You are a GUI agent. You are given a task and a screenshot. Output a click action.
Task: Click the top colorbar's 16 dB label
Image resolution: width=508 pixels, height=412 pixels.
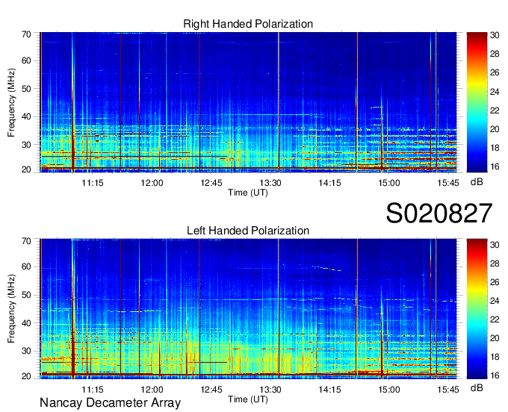pyautogui.click(x=495, y=166)
